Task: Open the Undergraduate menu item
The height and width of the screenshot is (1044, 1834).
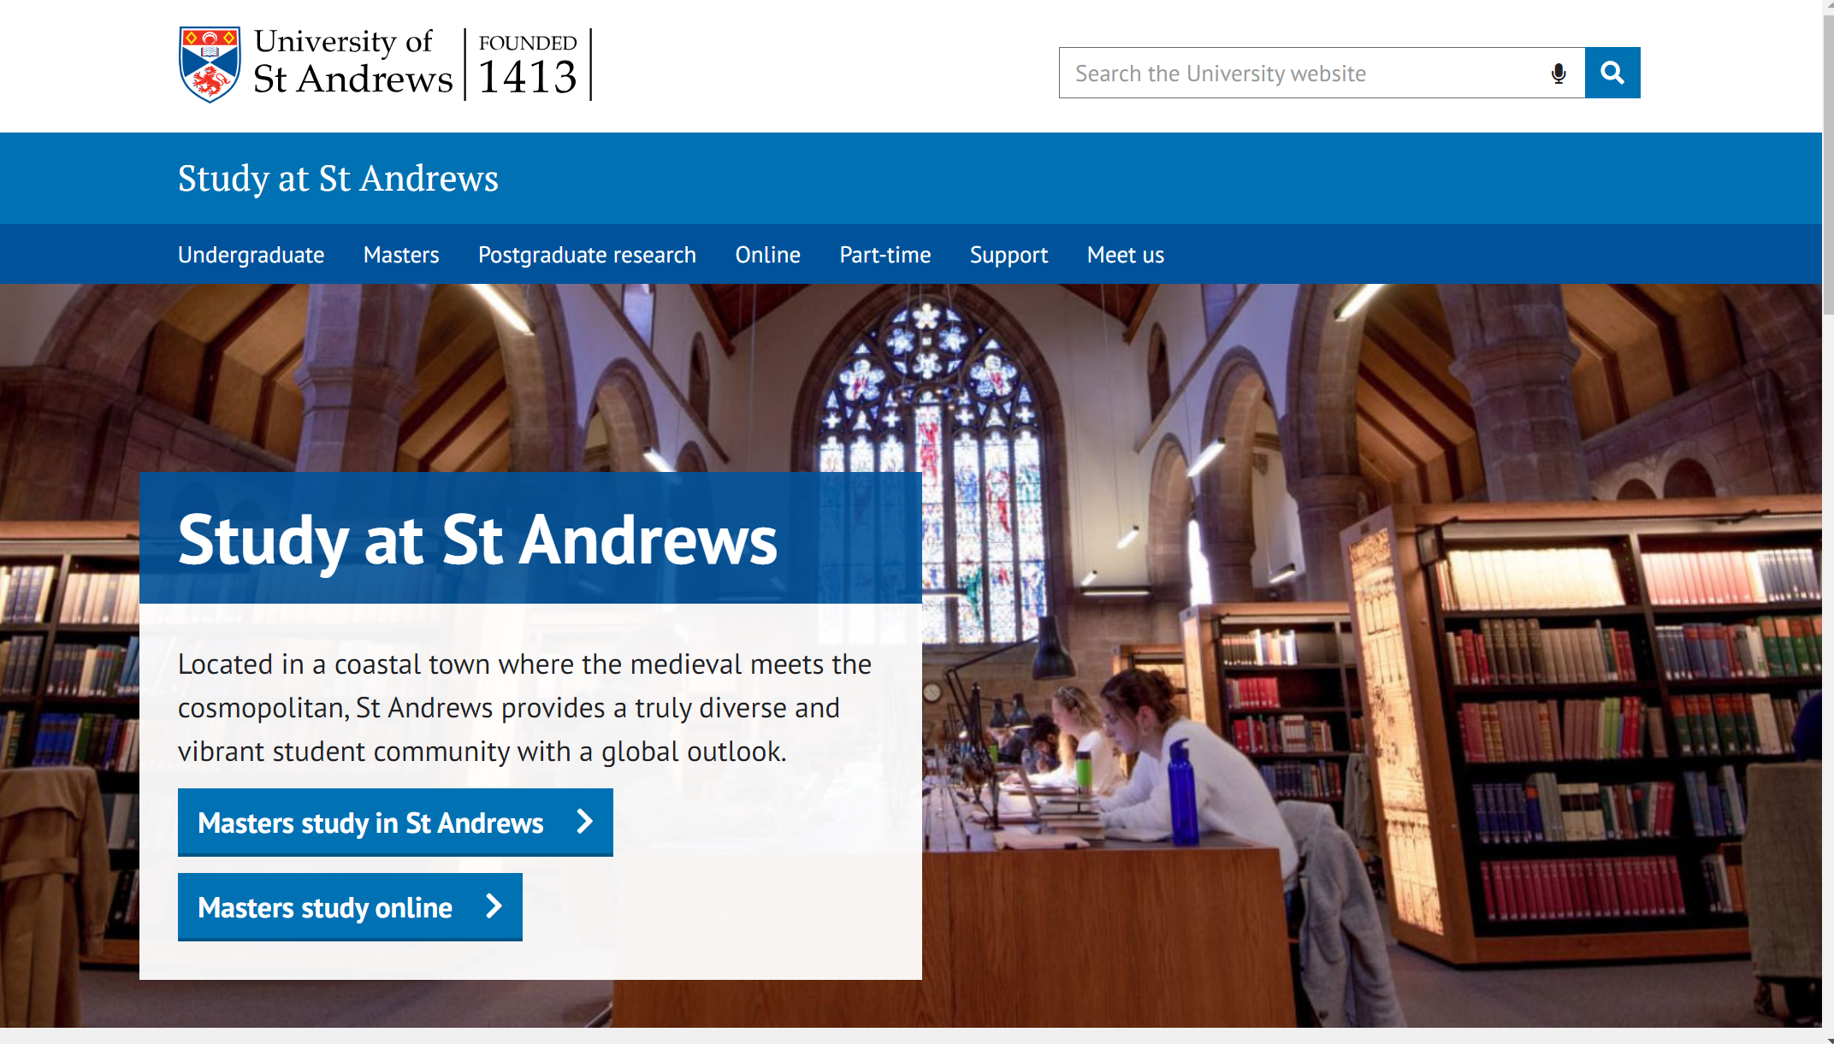Action: click(x=251, y=255)
